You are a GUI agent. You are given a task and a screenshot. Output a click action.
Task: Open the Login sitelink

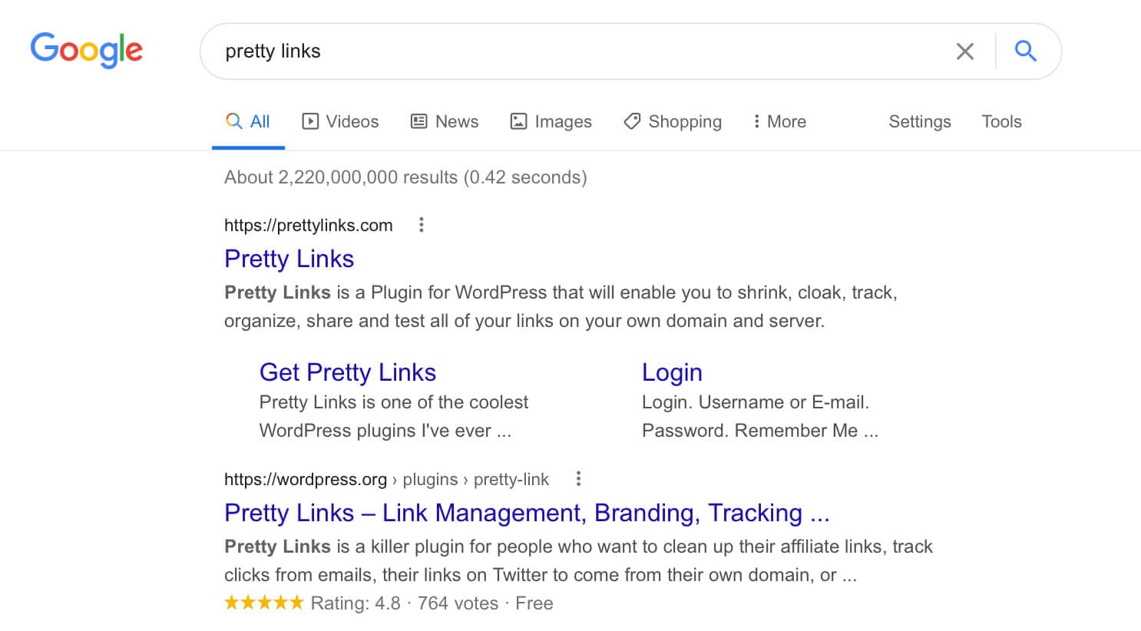click(672, 372)
